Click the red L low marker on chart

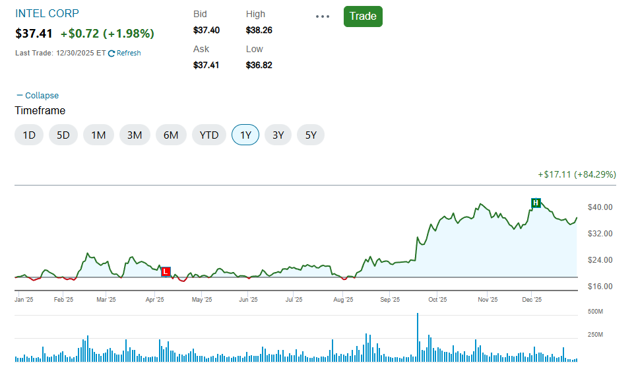pyautogui.click(x=166, y=271)
